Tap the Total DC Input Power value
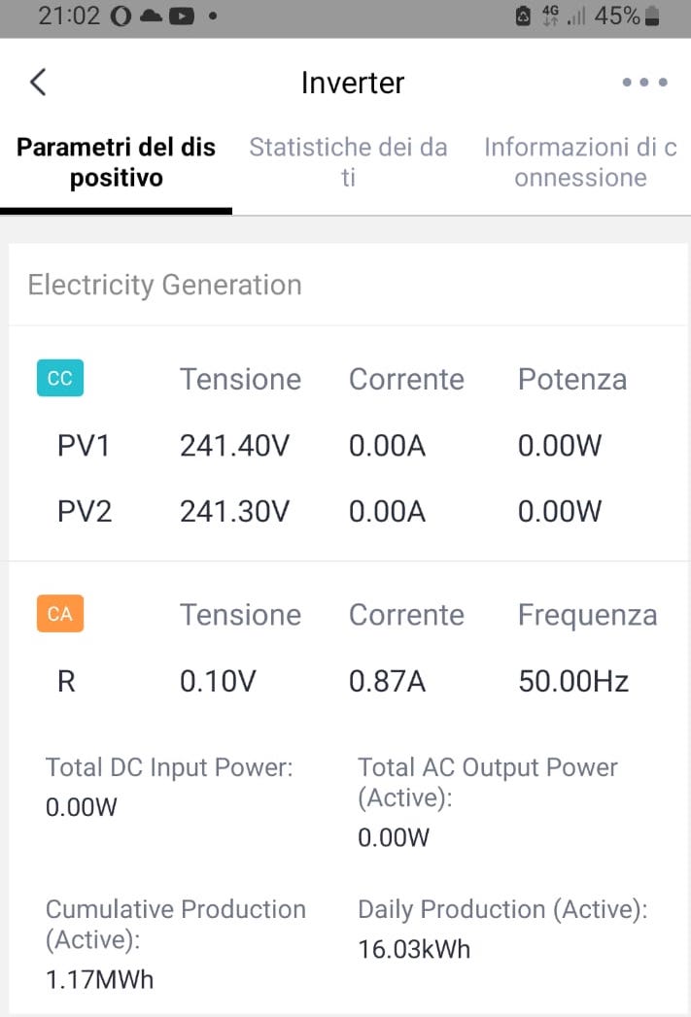This screenshot has width=691, height=1017. (81, 807)
